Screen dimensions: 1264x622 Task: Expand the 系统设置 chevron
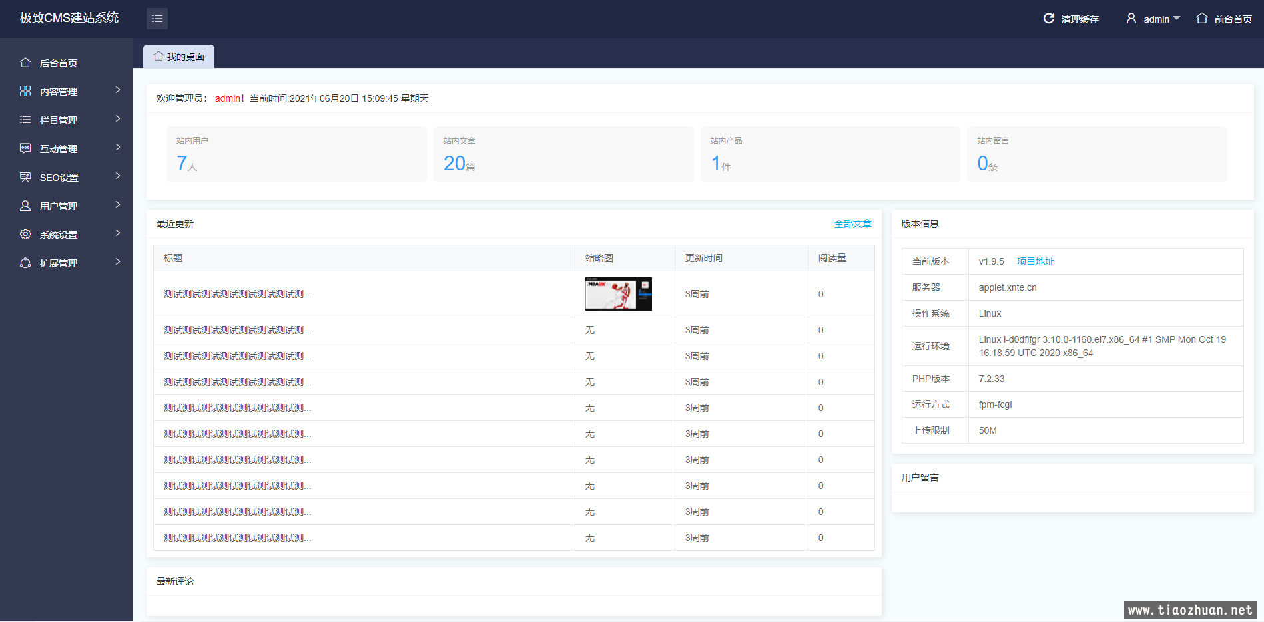point(118,233)
